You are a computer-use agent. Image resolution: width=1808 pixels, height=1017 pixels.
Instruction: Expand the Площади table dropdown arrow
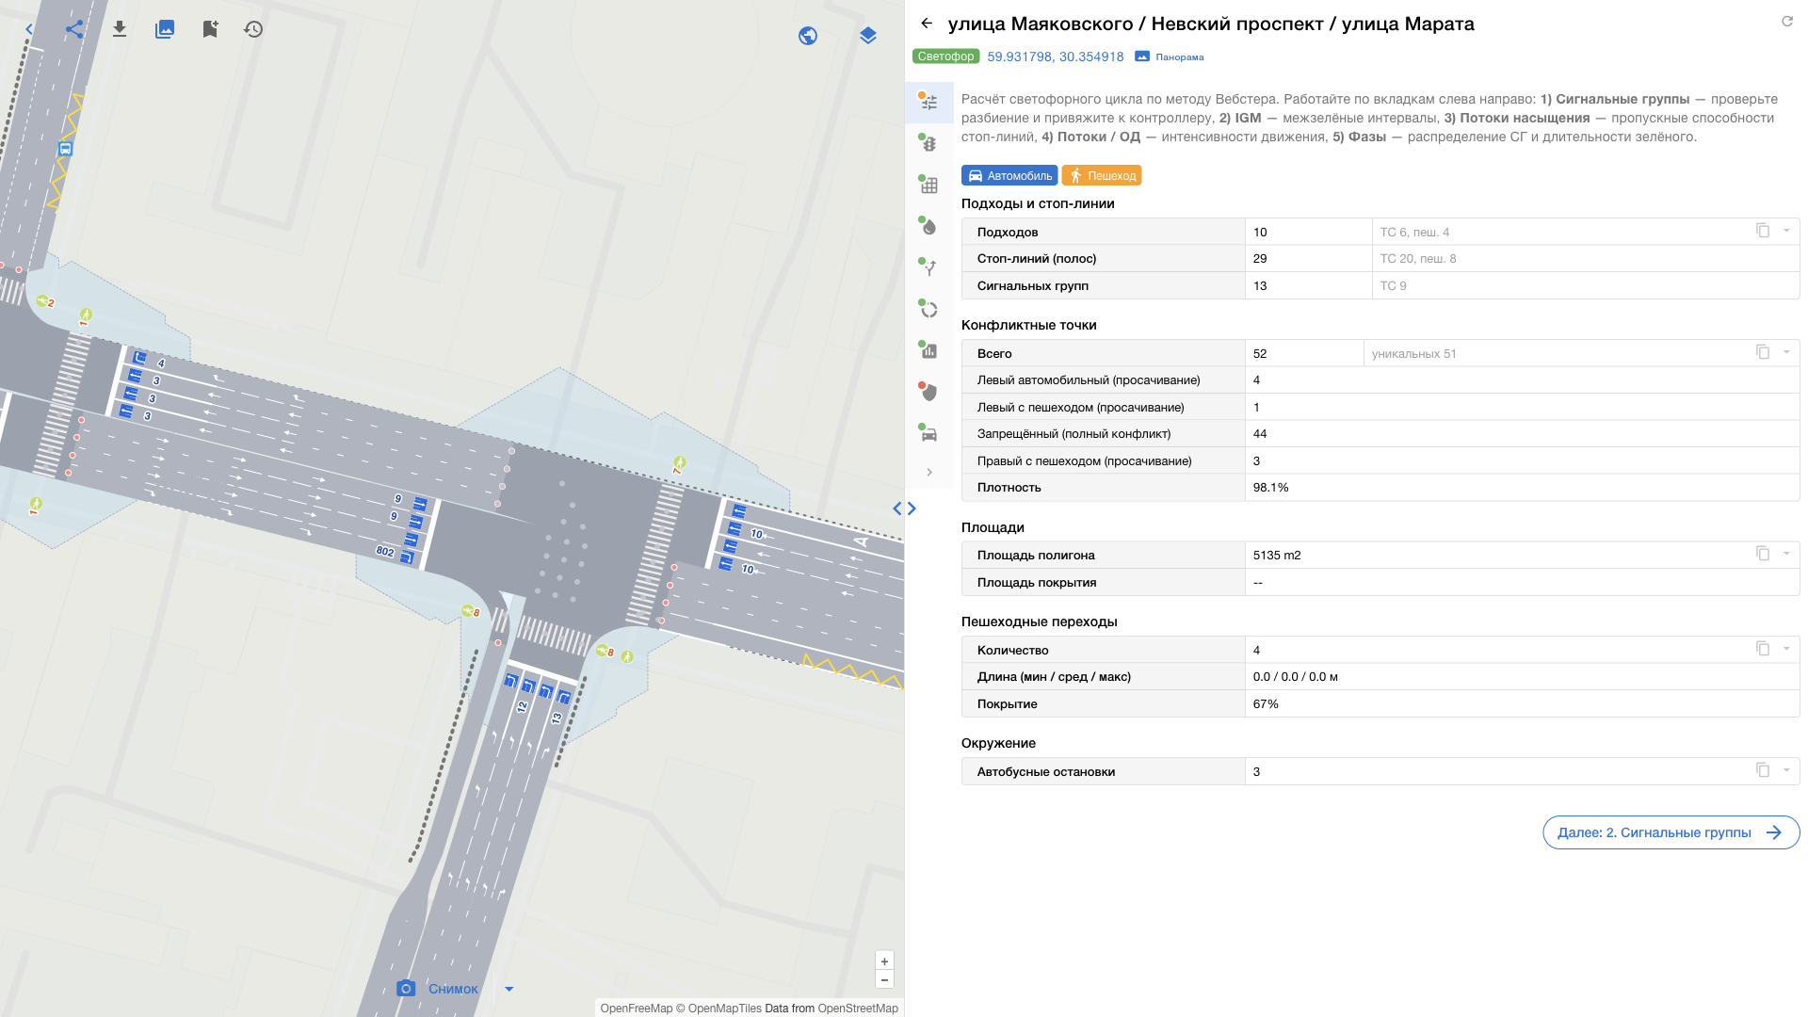[x=1786, y=554]
